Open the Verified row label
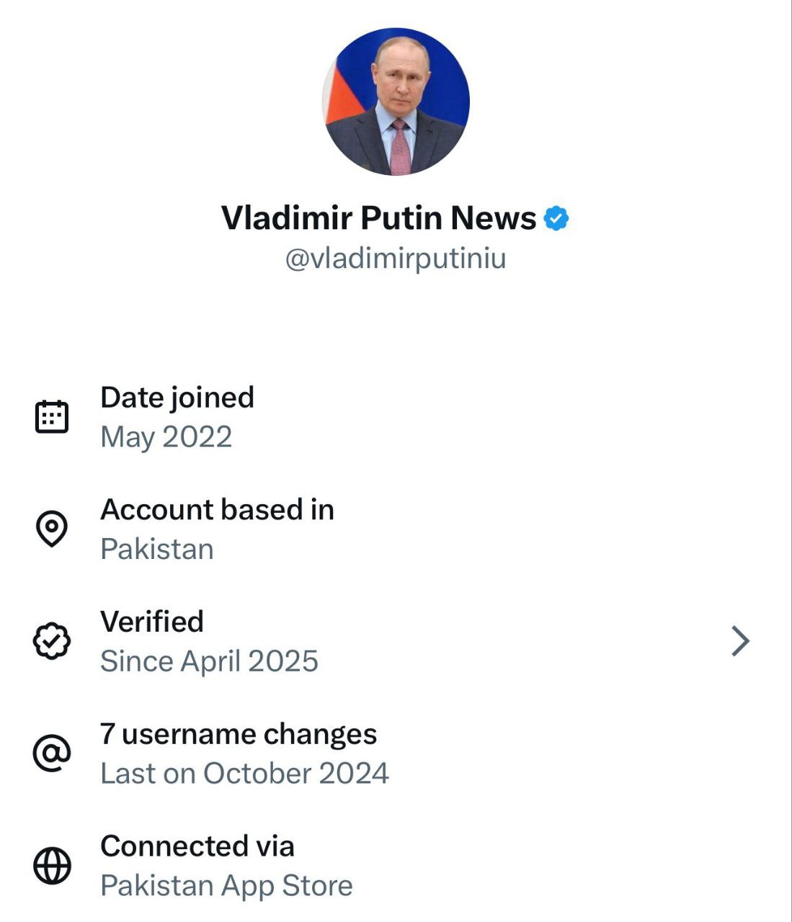This screenshot has height=922, width=792. pyautogui.click(x=152, y=622)
